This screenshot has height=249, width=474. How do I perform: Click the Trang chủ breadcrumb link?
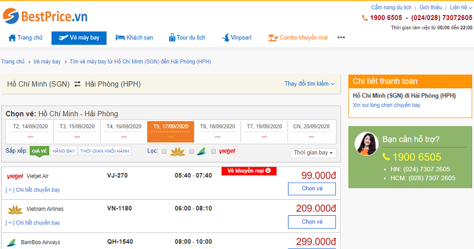(12, 62)
